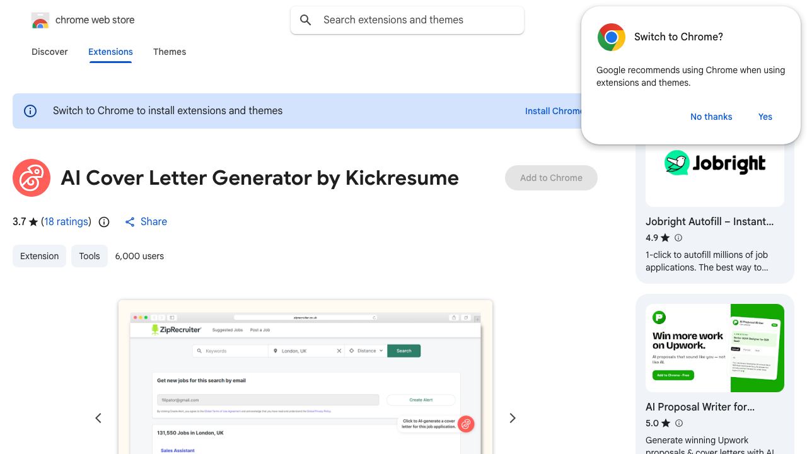
Task: Click the info icon next to ratings
Action: [x=105, y=222]
